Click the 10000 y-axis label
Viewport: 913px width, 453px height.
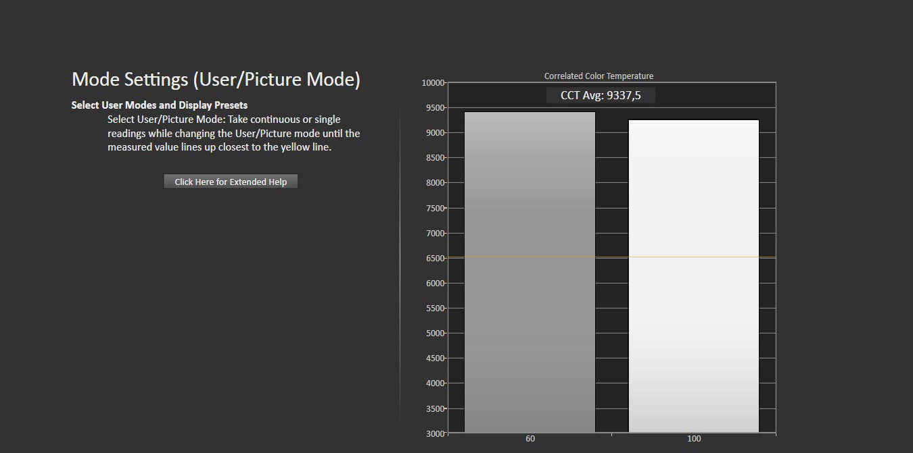click(432, 83)
